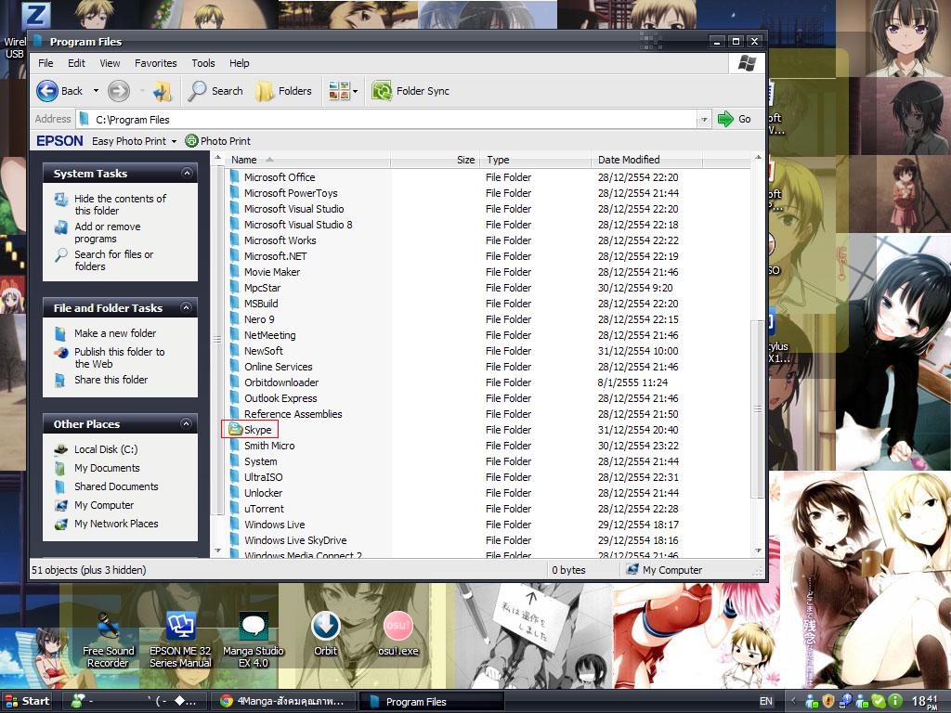Click Hide the contents of this folder

120,204
